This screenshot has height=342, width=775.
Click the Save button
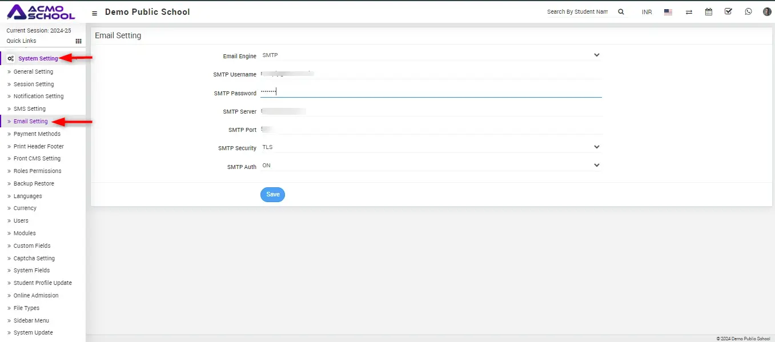[272, 195]
